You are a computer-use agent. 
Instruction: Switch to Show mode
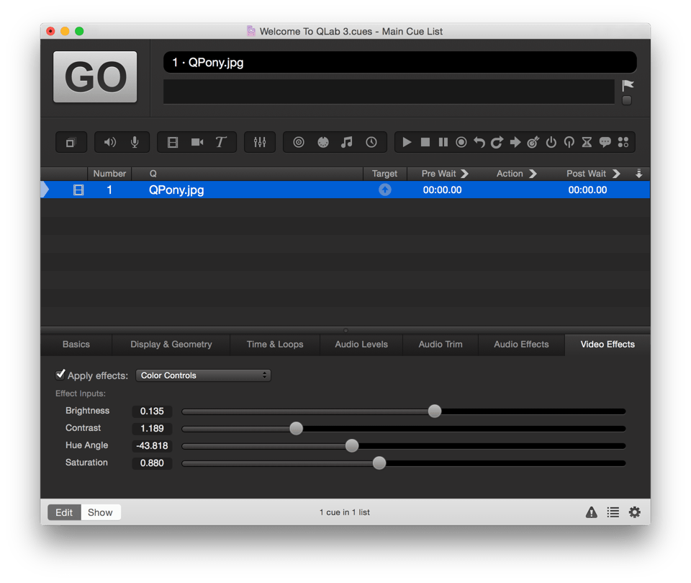pyautogui.click(x=100, y=512)
